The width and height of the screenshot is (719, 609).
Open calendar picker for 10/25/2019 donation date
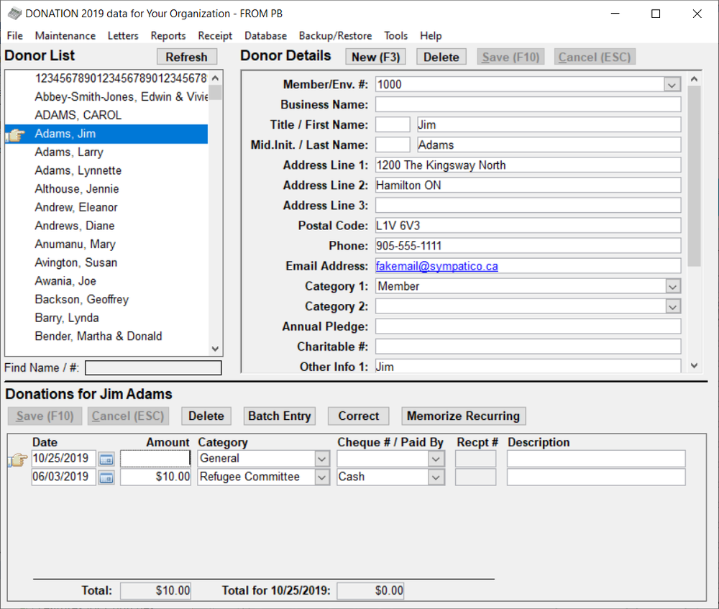(x=106, y=459)
